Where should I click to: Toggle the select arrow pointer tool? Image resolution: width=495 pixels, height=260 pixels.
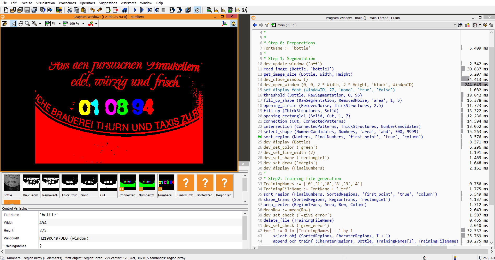point(13,23)
